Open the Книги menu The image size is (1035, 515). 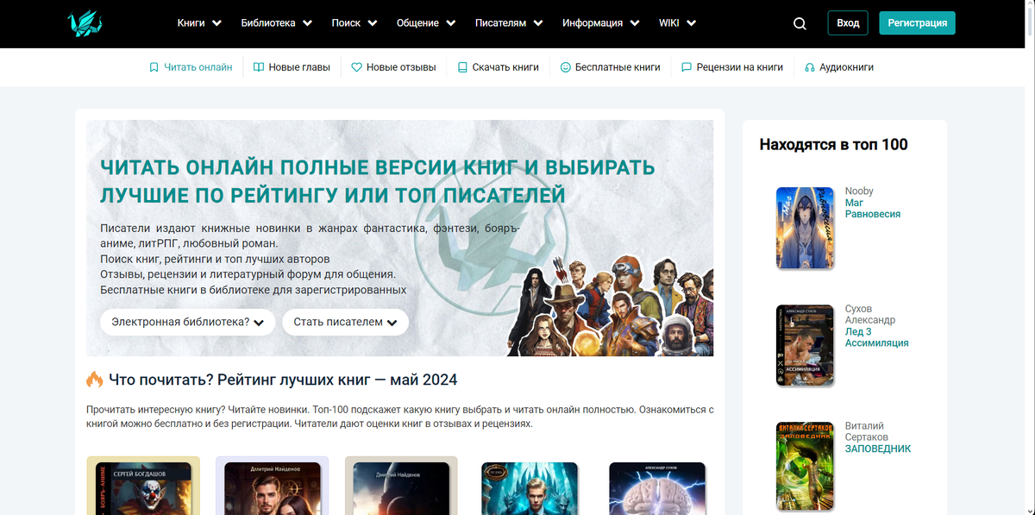(x=191, y=23)
